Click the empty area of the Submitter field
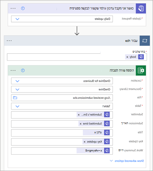Viewport: 153px width, 171px height. pyautogui.click(x=44, y=115)
